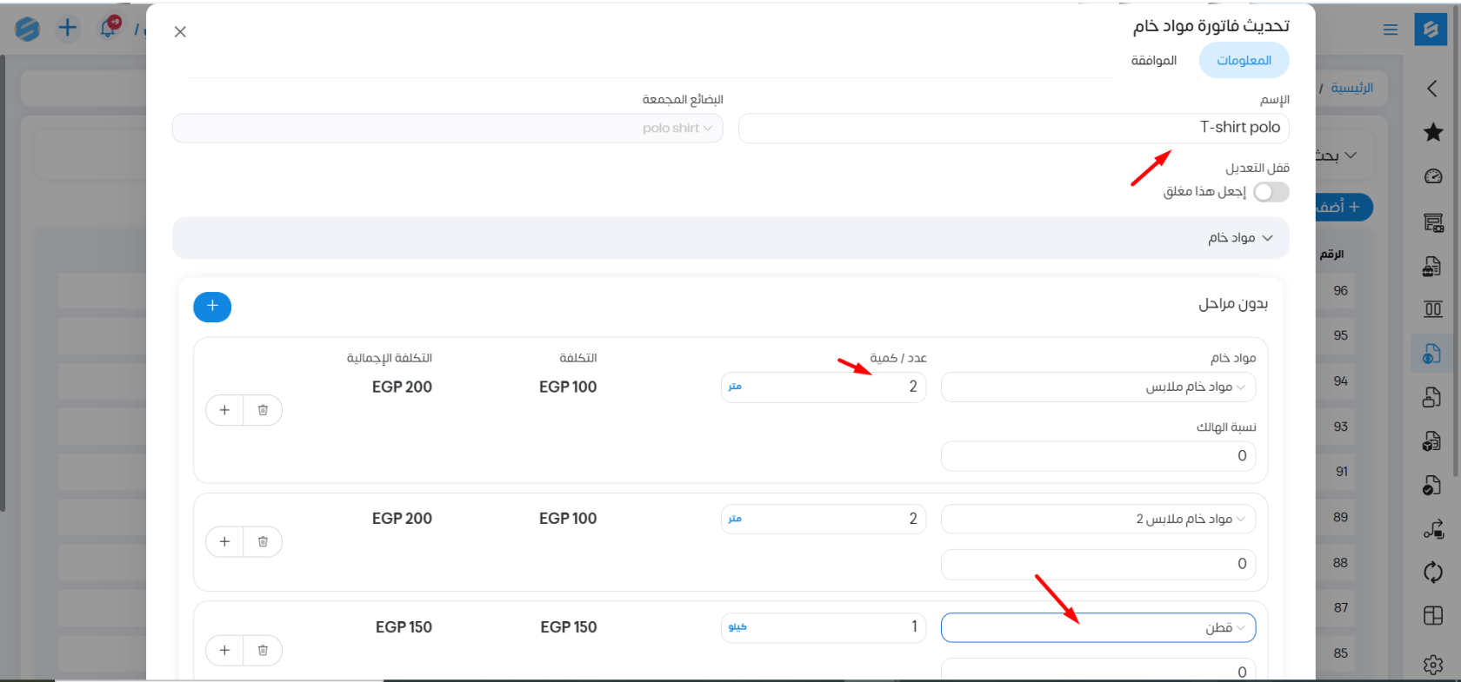Open the dashboard gauge icon in sidebar

click(1432, 176)
